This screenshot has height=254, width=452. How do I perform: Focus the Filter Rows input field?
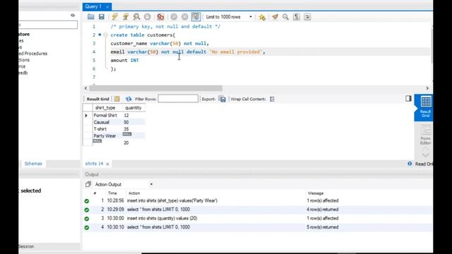click(178, 99)
